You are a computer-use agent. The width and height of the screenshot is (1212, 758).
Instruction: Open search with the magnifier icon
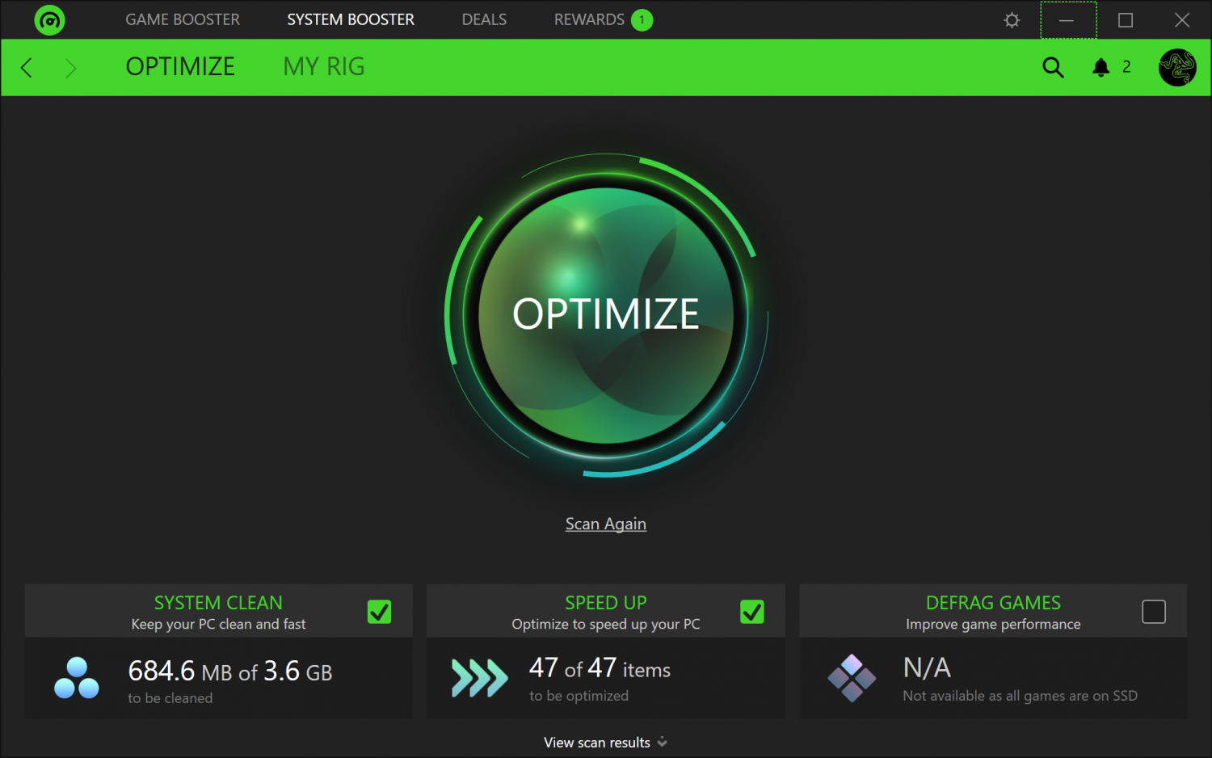[1053, 67]
